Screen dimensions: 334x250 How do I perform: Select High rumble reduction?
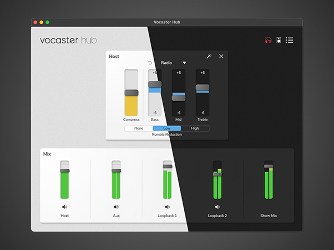(195, 128)
